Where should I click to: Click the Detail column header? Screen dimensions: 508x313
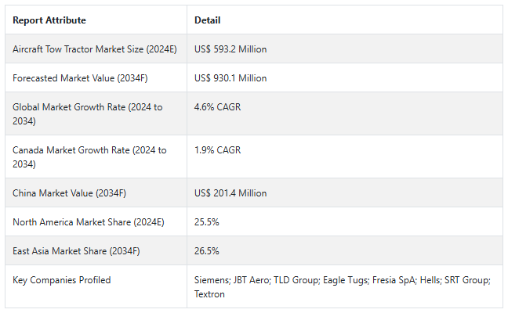pyautogui.click(x=207, y=20)
